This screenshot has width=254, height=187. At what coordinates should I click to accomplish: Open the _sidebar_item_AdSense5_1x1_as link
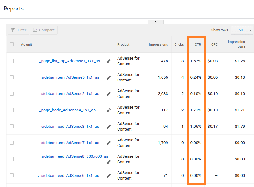(69, 77)
